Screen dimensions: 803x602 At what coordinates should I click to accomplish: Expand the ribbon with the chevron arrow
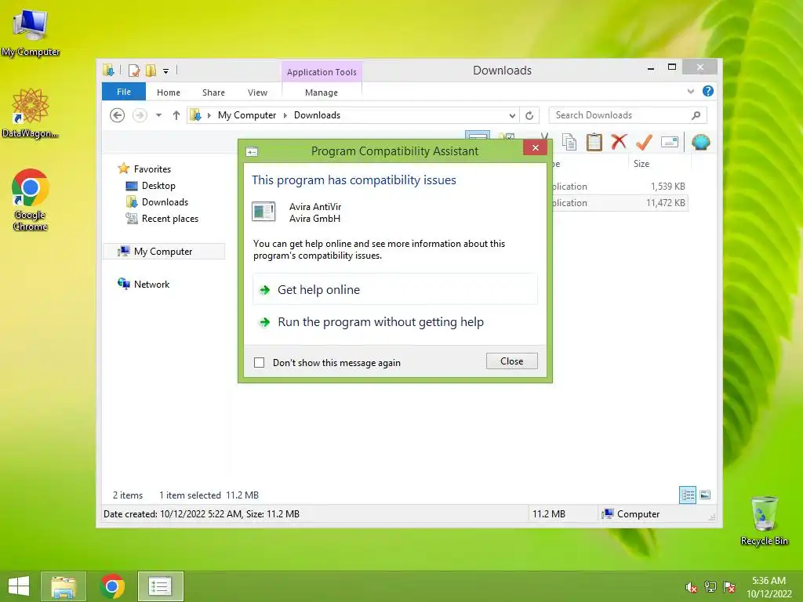[x=690, y=91]
